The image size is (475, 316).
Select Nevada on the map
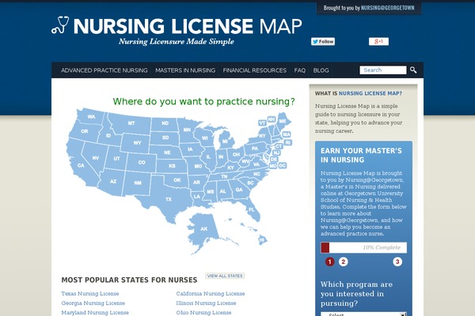click(x=96, y=158)
